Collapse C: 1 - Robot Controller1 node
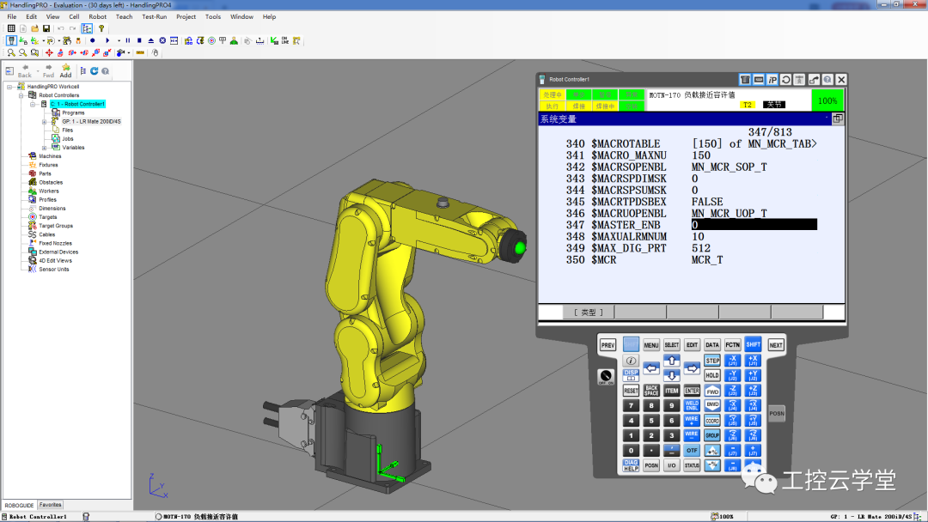This screenshot has width=928, height=522. click(x=33, y=104)
